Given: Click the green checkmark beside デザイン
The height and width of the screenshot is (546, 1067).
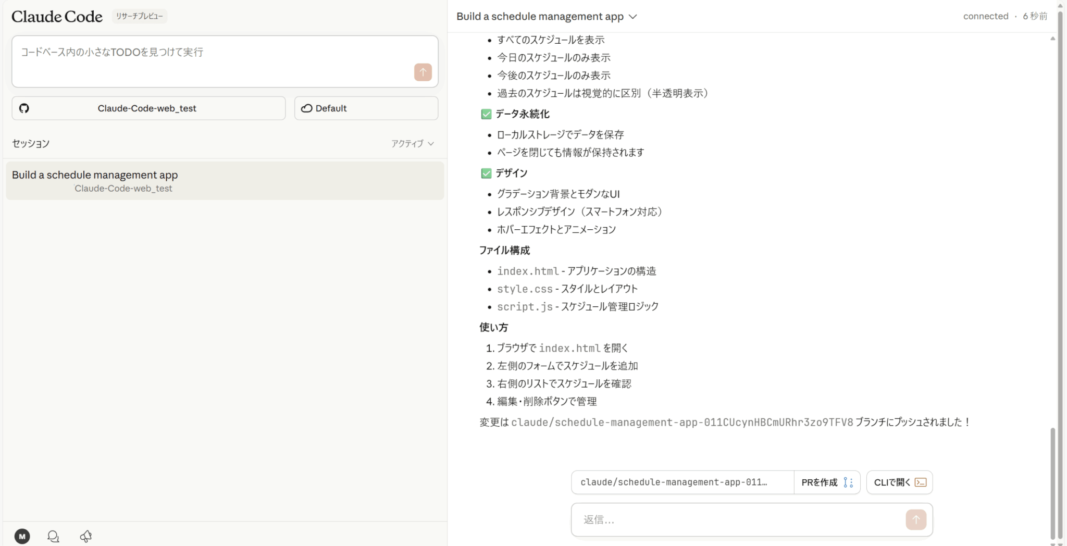Looking at the screenshot, I should click(x=486, y=173).
